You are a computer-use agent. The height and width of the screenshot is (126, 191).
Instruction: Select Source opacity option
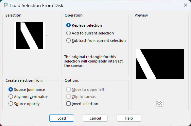[x=24, y=104]
